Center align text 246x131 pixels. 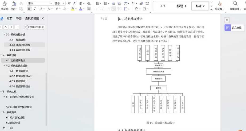coord(103,9)
